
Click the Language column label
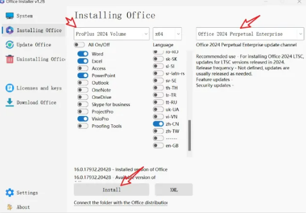[163, 45]
